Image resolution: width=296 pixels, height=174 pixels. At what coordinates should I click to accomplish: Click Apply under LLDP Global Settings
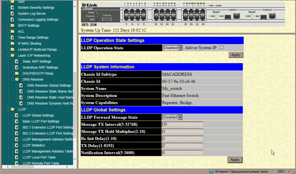[x=235, y=160]
